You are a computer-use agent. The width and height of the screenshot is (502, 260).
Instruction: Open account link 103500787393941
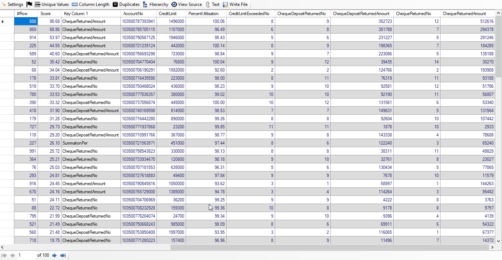(138, 21)
